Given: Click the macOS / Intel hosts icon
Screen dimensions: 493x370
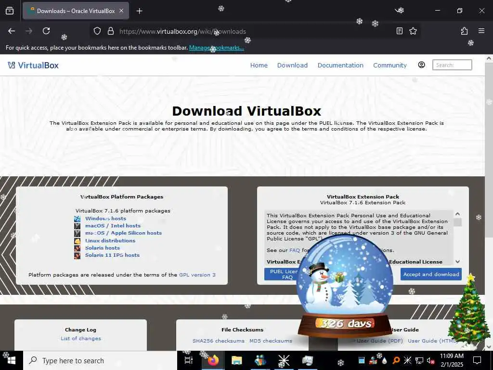Looking at the screenshot, I should pyautogui.click(x=78, y=226).
